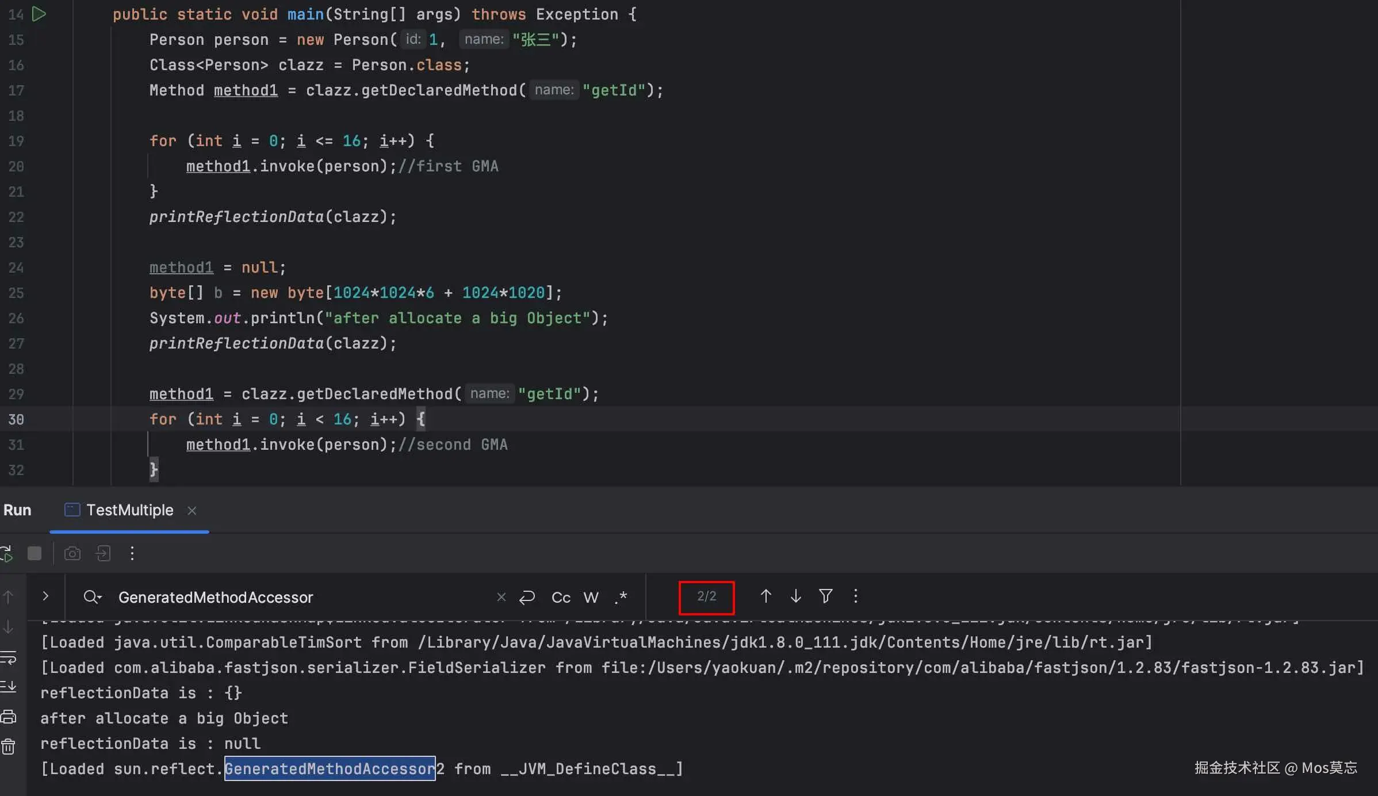The image size is (1378, 796).
Task: Stop the running process
Action: tap(35, 554)
